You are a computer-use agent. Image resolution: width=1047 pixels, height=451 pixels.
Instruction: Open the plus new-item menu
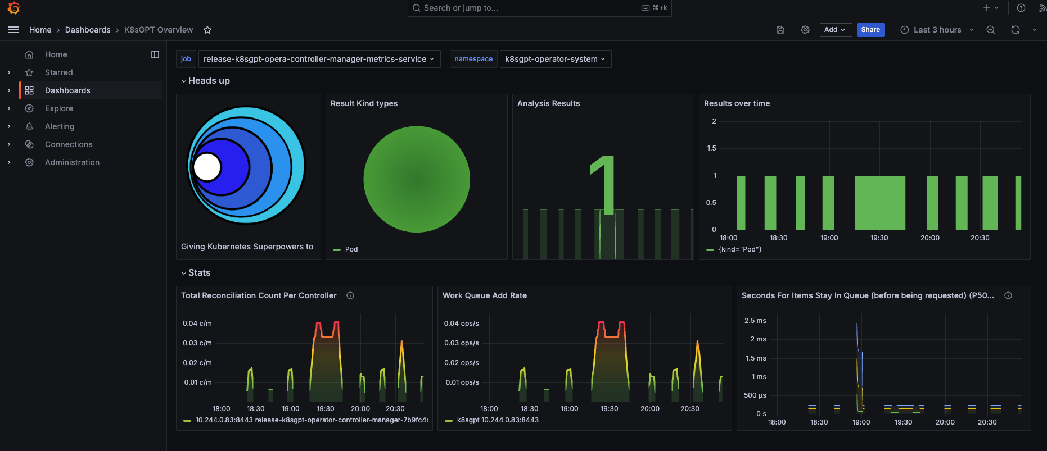pyautogui.click(x=991, y=8)
